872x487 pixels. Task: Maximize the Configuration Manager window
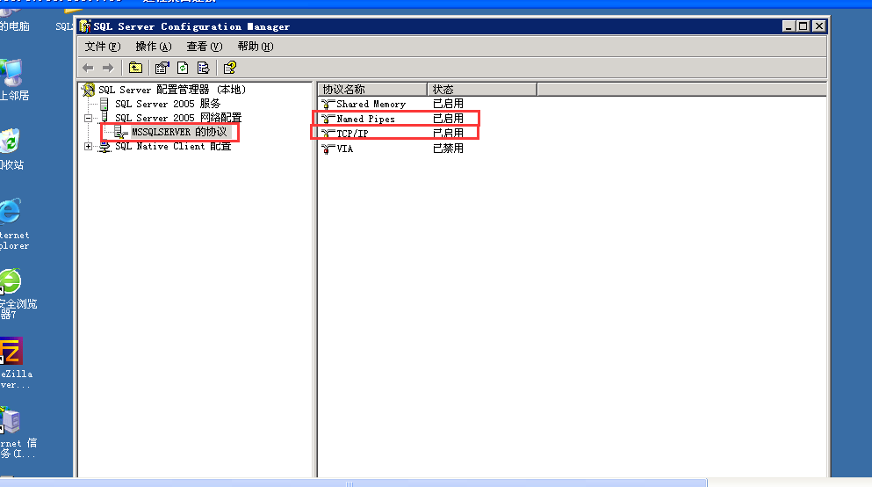[x=803, y=26]
